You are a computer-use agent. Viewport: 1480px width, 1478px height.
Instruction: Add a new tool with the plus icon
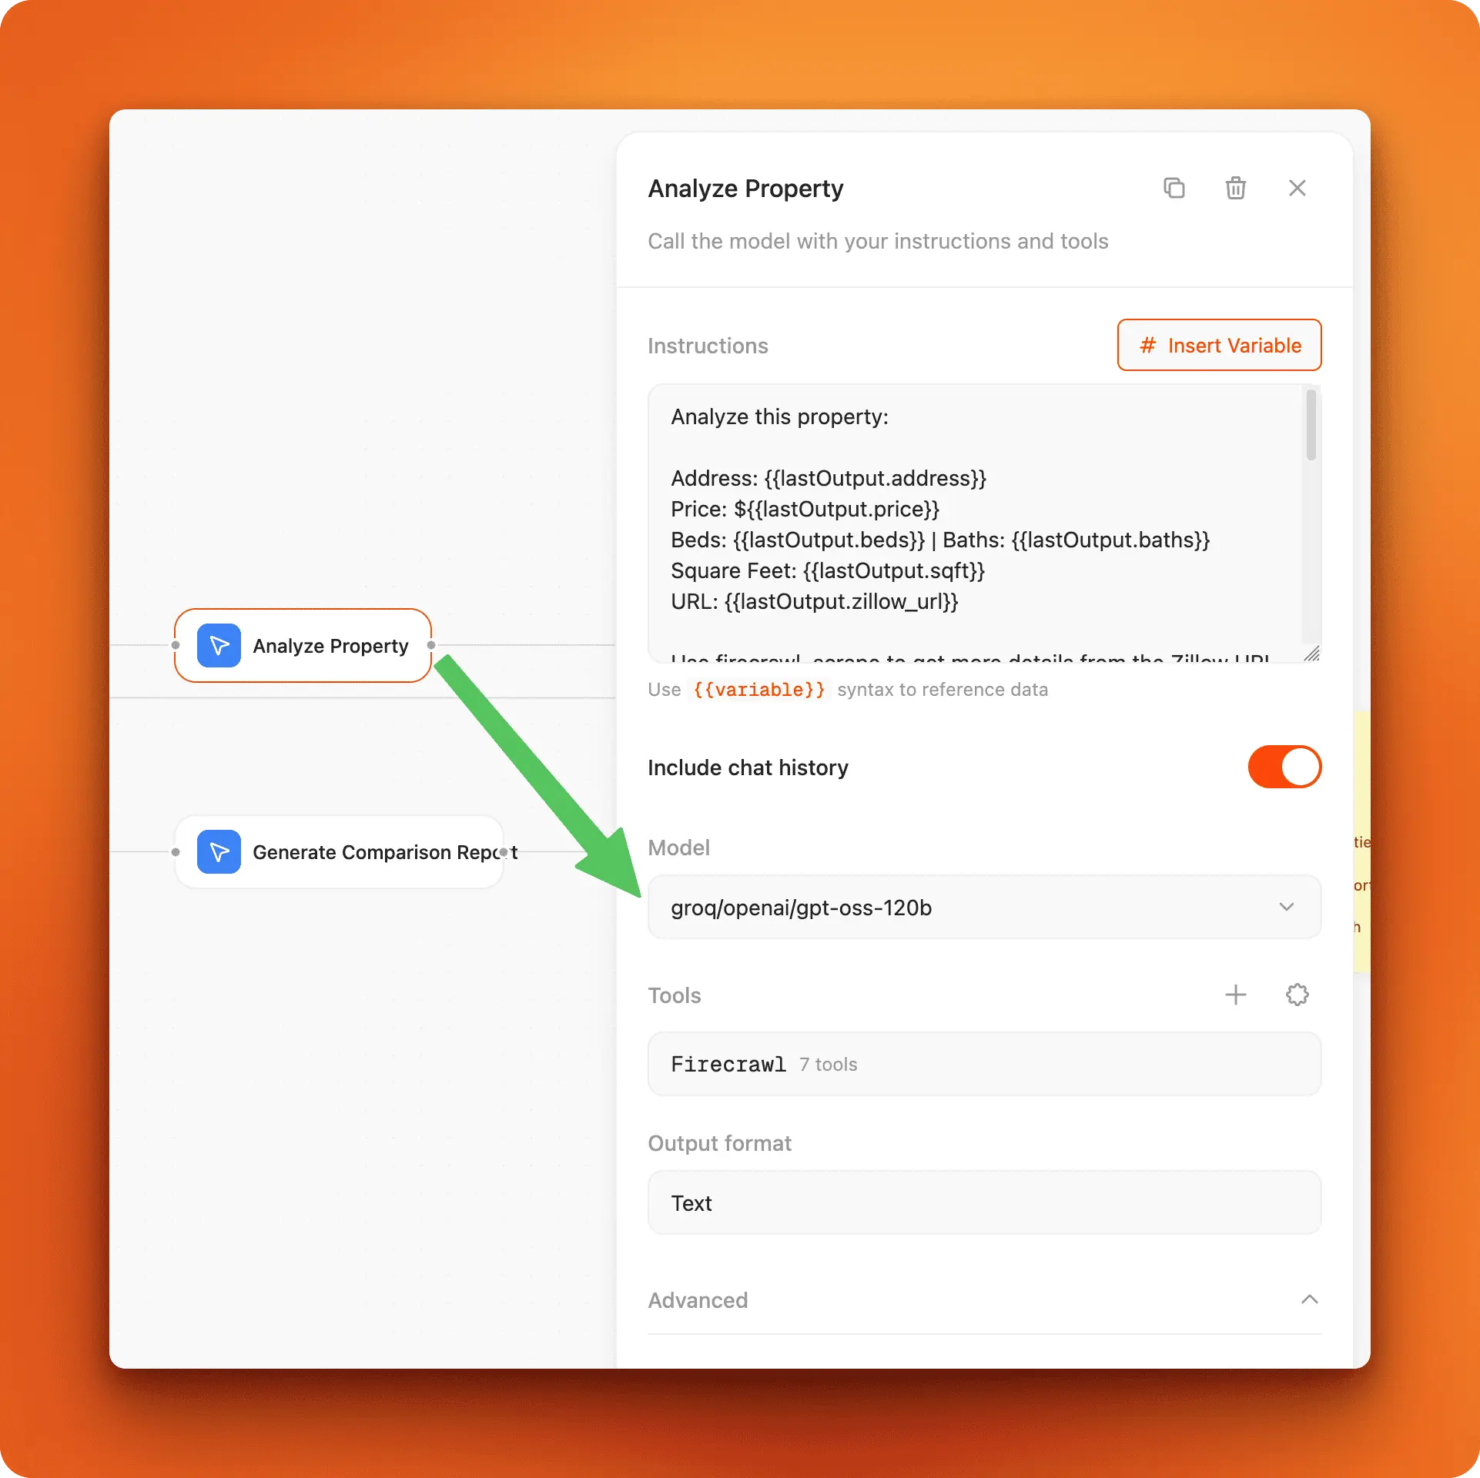point(1236,995)
